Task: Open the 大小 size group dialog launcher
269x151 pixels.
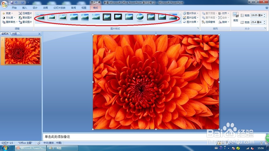Action: point(265,28)
